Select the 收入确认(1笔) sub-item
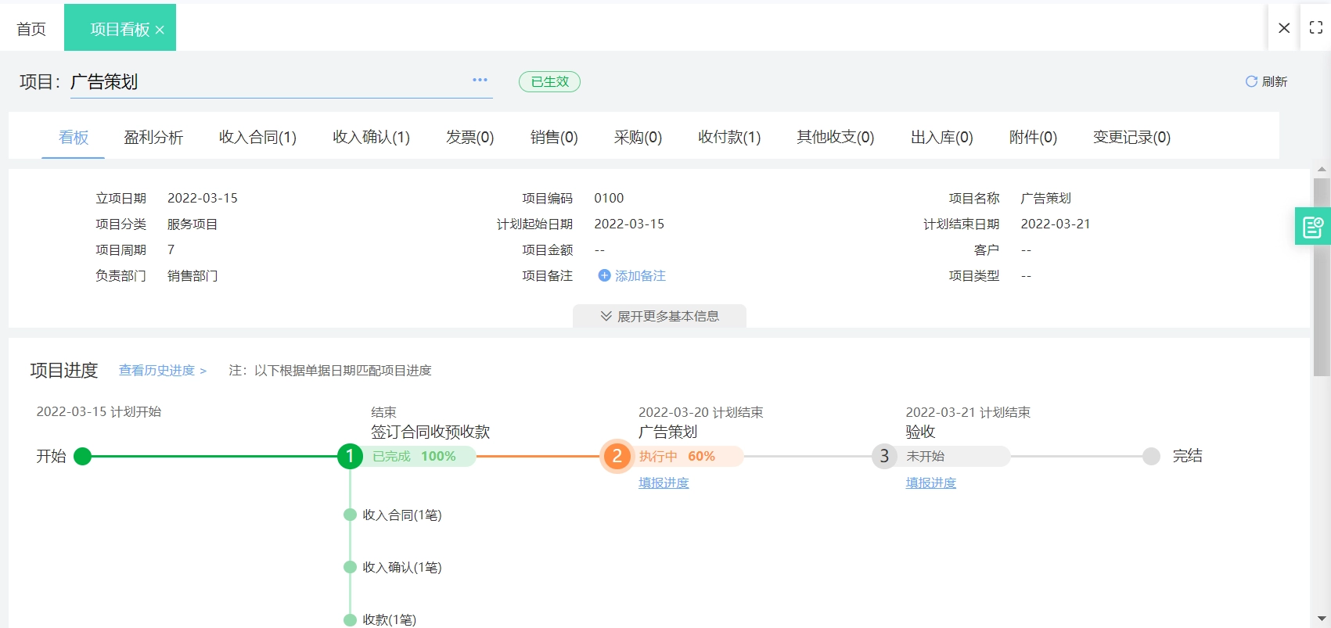 [401, 567]
